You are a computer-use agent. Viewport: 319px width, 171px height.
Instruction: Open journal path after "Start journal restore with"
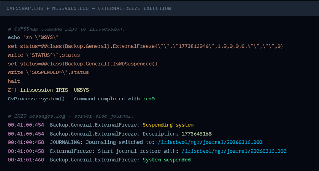(234, 151)
